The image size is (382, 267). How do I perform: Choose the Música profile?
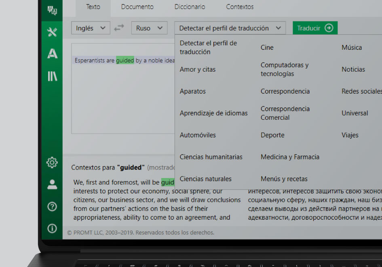(352, 48)
